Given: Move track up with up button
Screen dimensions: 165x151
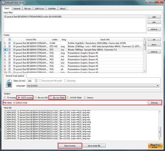Looking at the screenshot, I should (x=154, y=39).
